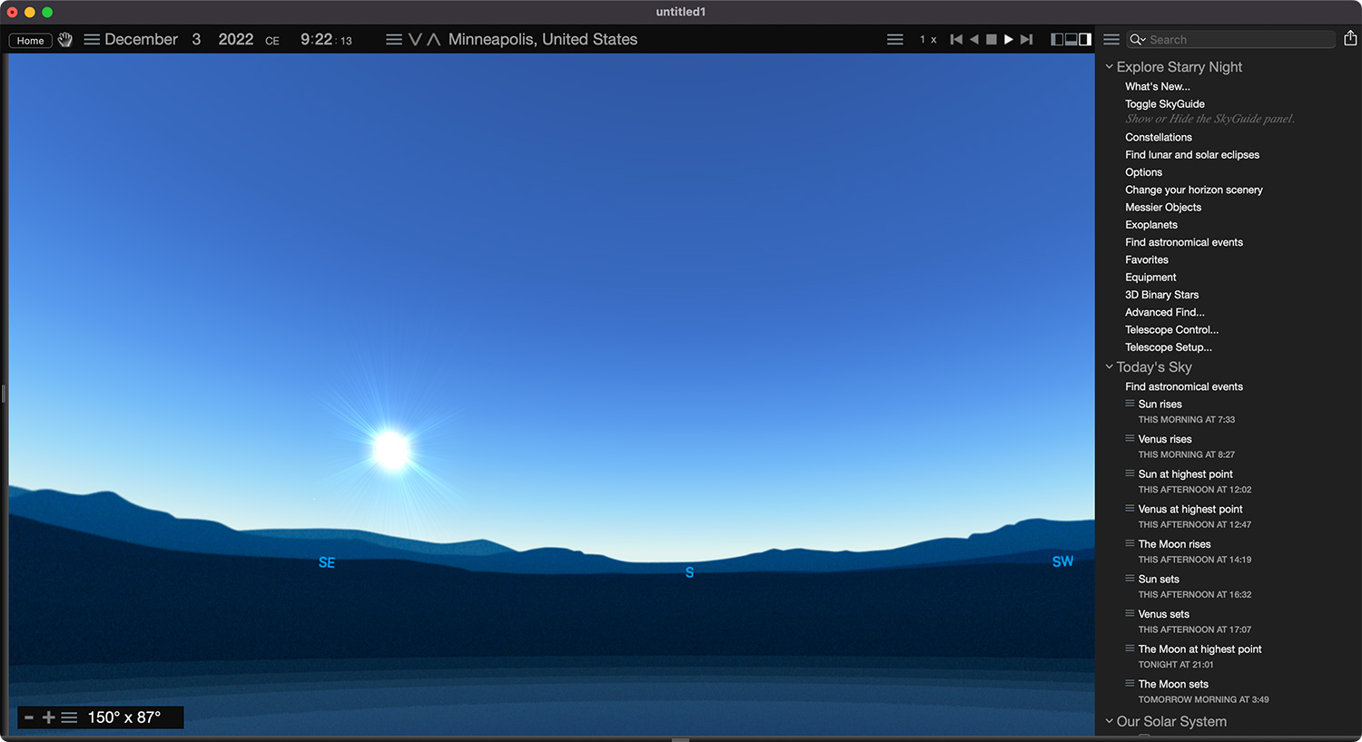Select the hand pan tool in the toolbar

(x=64, y=39)
